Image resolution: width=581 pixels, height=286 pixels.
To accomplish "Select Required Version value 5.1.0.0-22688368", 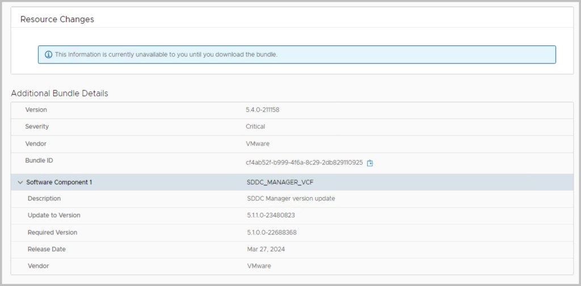I will coord(272,232).
